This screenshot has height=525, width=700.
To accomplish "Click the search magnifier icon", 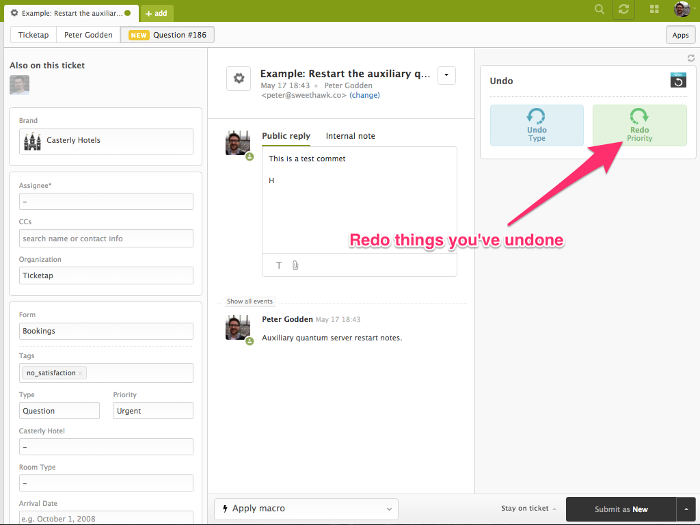I will 600,10.
